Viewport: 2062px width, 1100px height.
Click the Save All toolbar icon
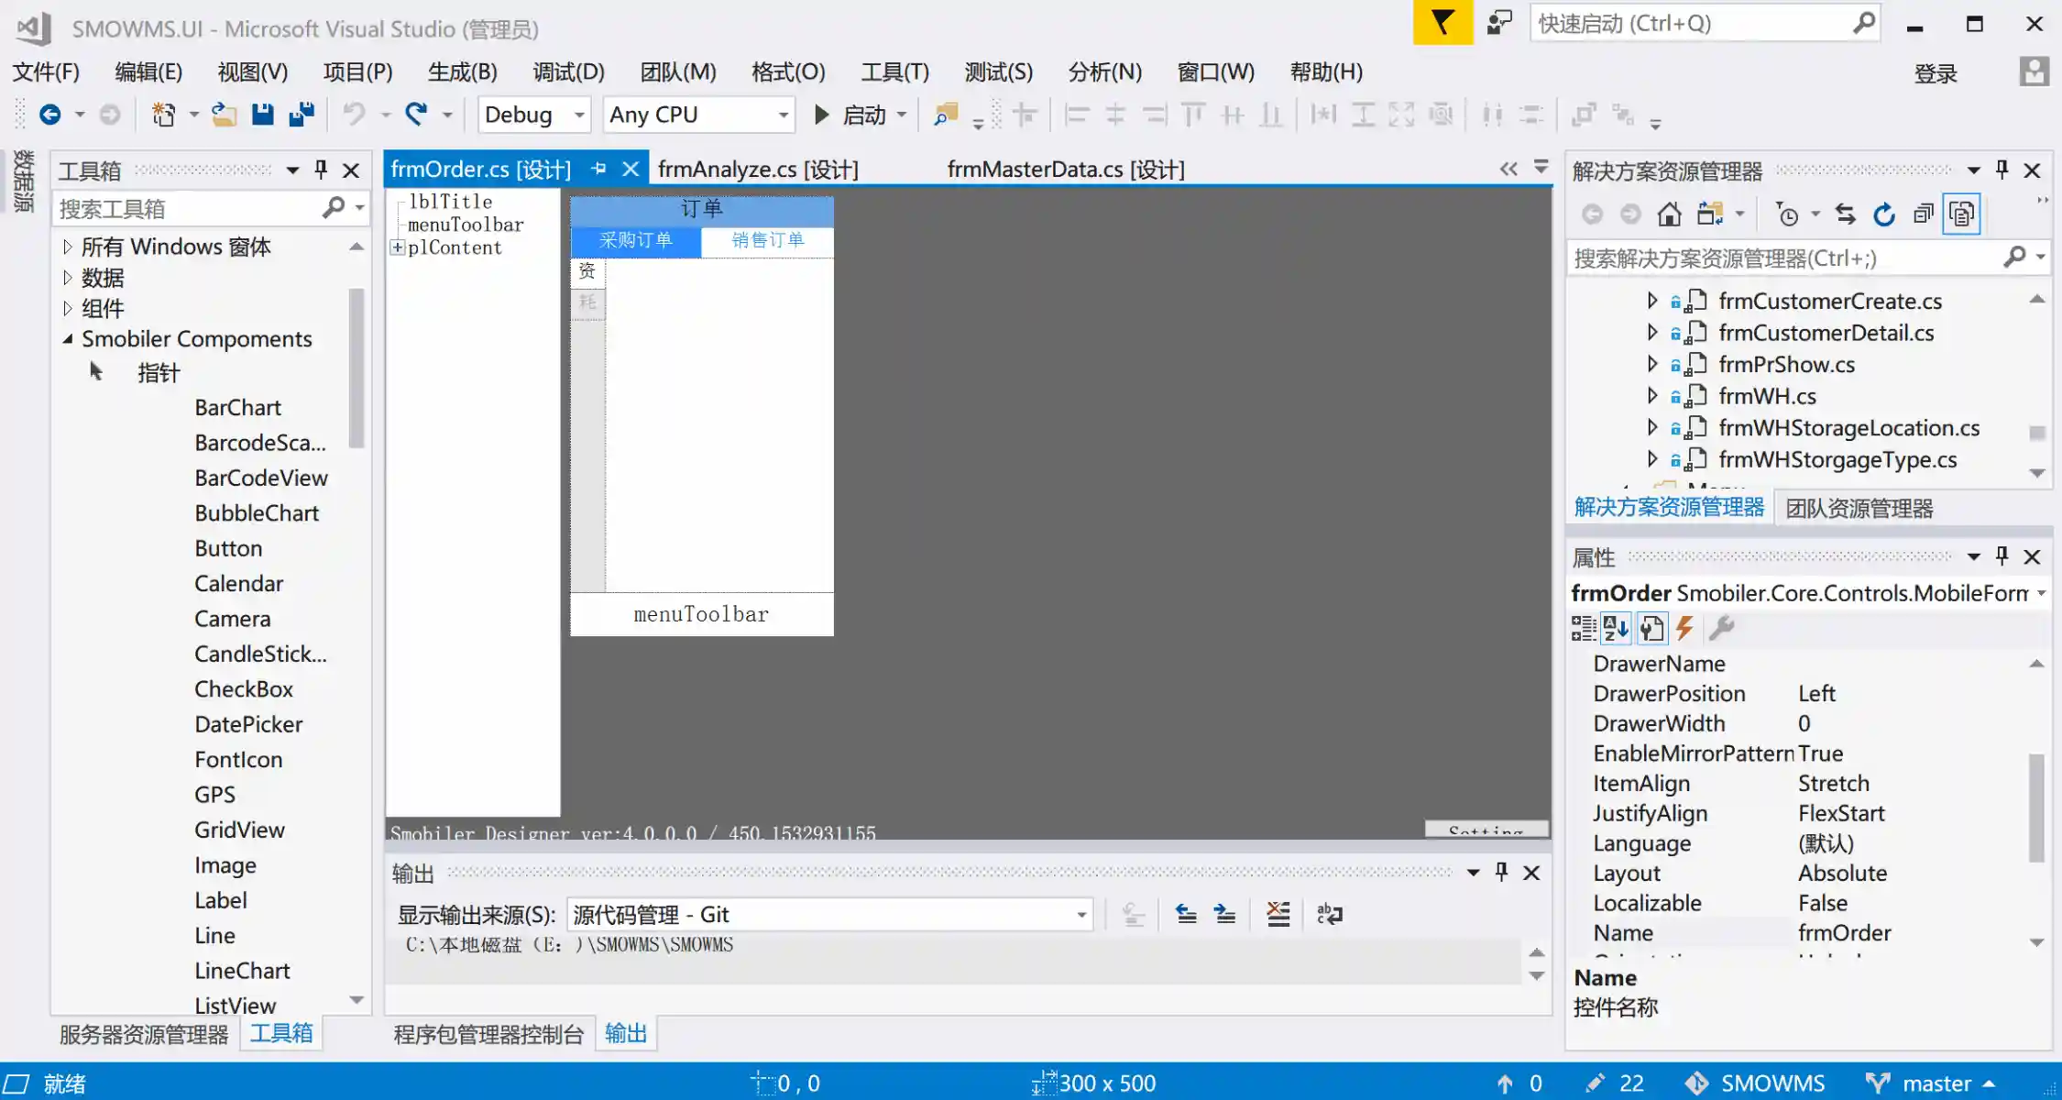[x=302, y=115]
